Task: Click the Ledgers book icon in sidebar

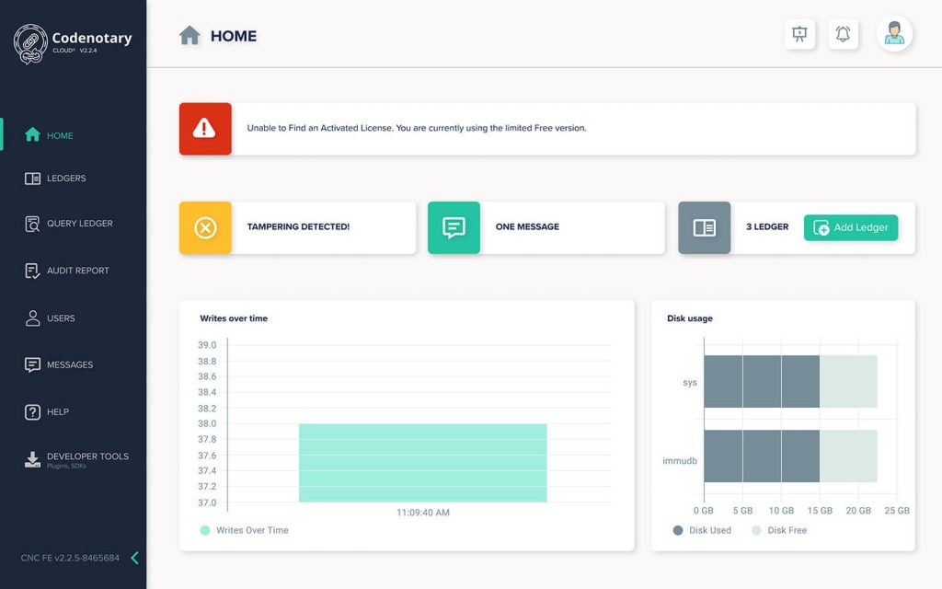Action: pyautogui.click(x=32, y=179)
